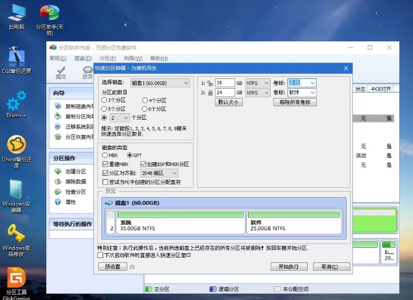
Task: Click the lock icon beside partition 2
Action: [210, 93]
